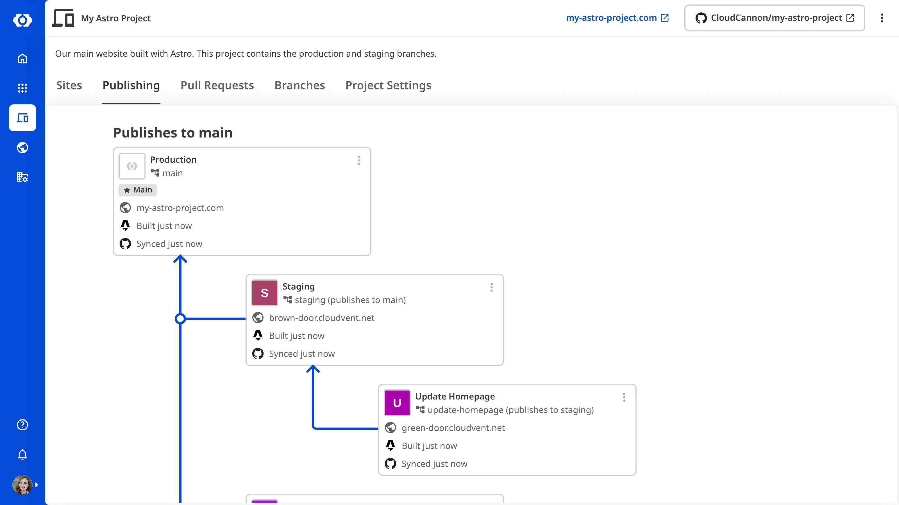
Task: Switch to the Branches tab
Action: point(299,85)
